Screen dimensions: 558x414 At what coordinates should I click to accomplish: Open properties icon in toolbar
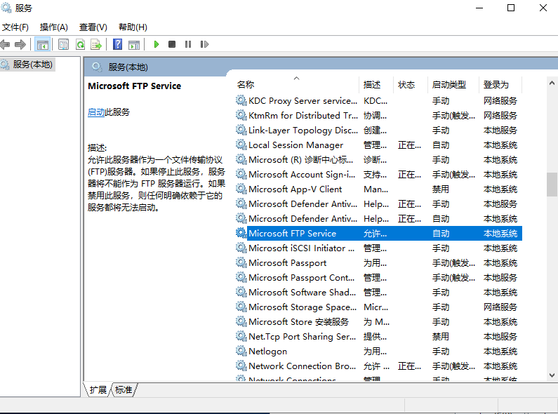[63, 44]
